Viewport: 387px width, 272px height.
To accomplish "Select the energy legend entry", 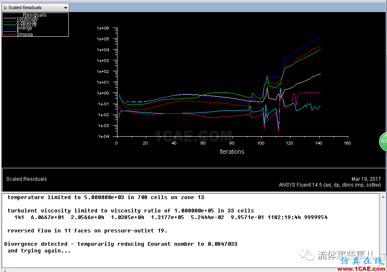I will point(25,28).
